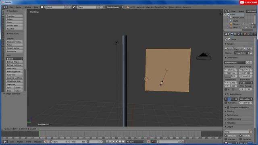Viewport: 258px width, 145px height.
Task: Open the editor type menu in Outliner header
Action: click(227, 11)
